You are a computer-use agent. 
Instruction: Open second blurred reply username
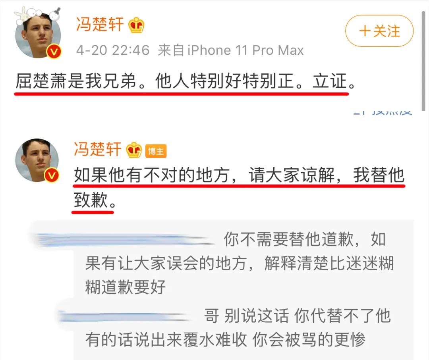tap(124, 316)
